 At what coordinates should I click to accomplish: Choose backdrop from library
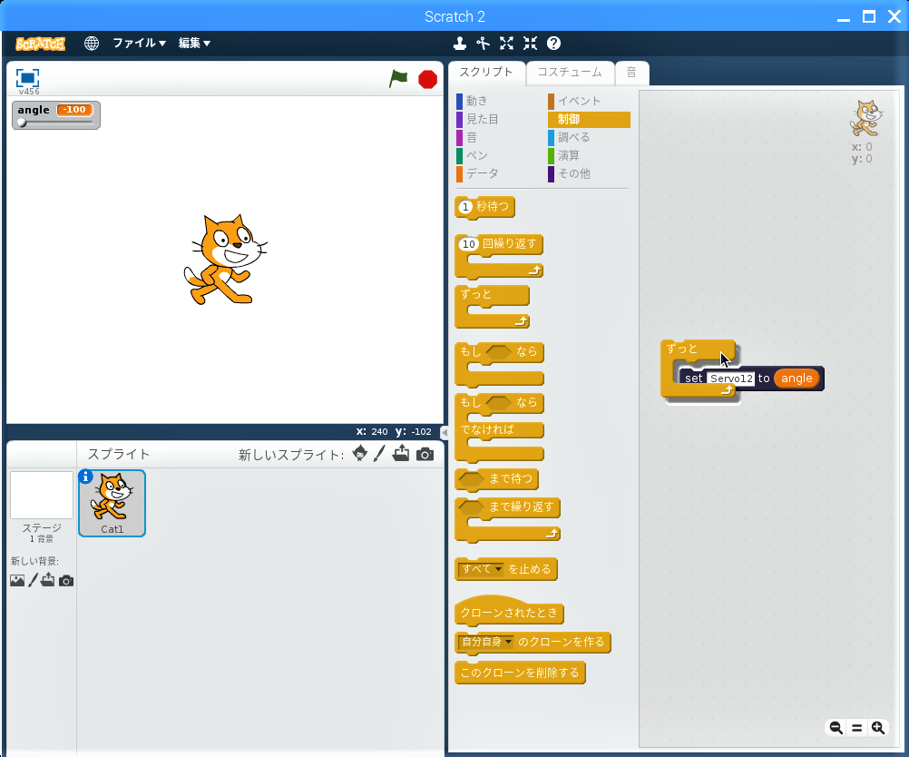tap(17, 580)
